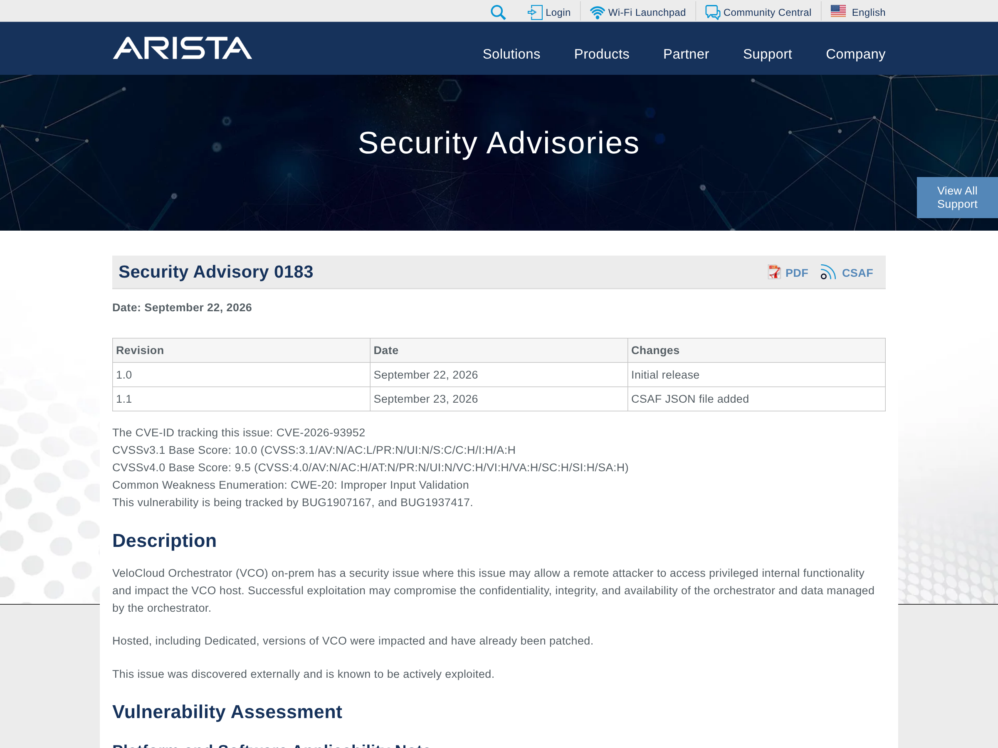Click the September 23, 2026 date cell
The width and height of the screenshot is (998, 748).
tap(499, 399)
